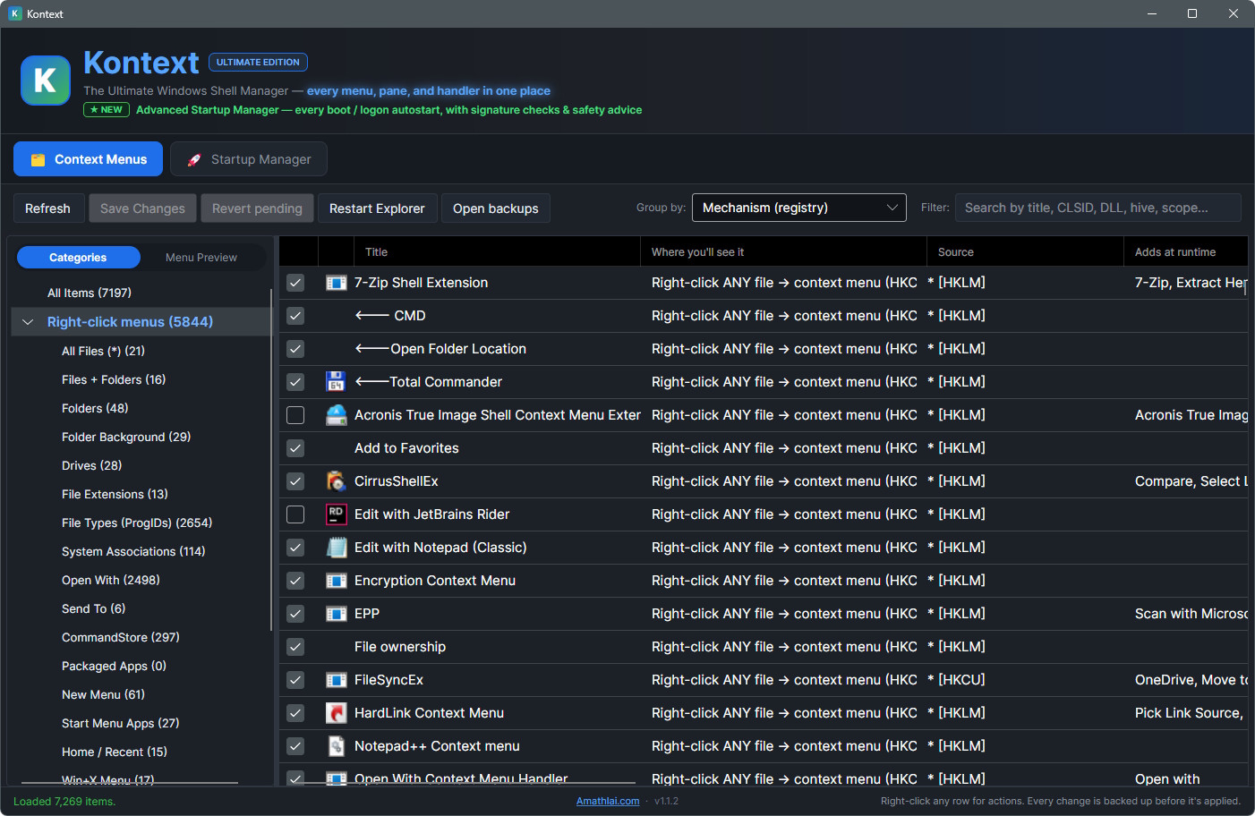Click the small Kontext title bar icon

point(15,13)
